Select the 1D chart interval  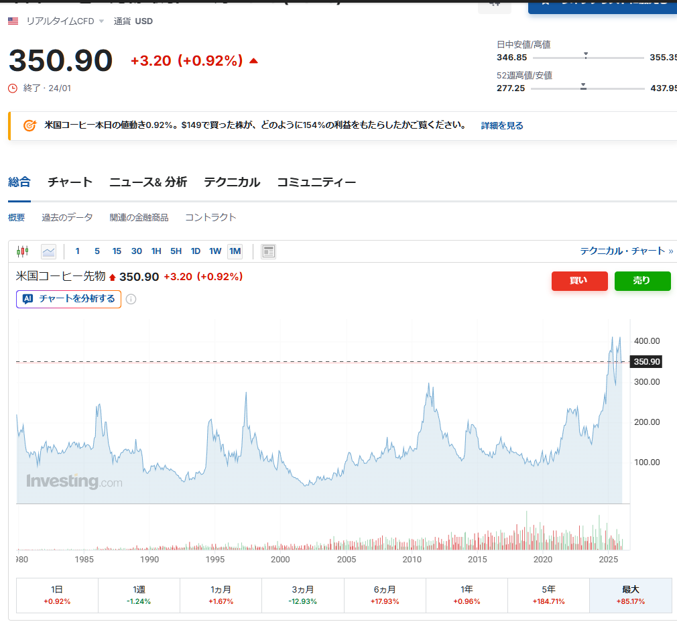196,251
